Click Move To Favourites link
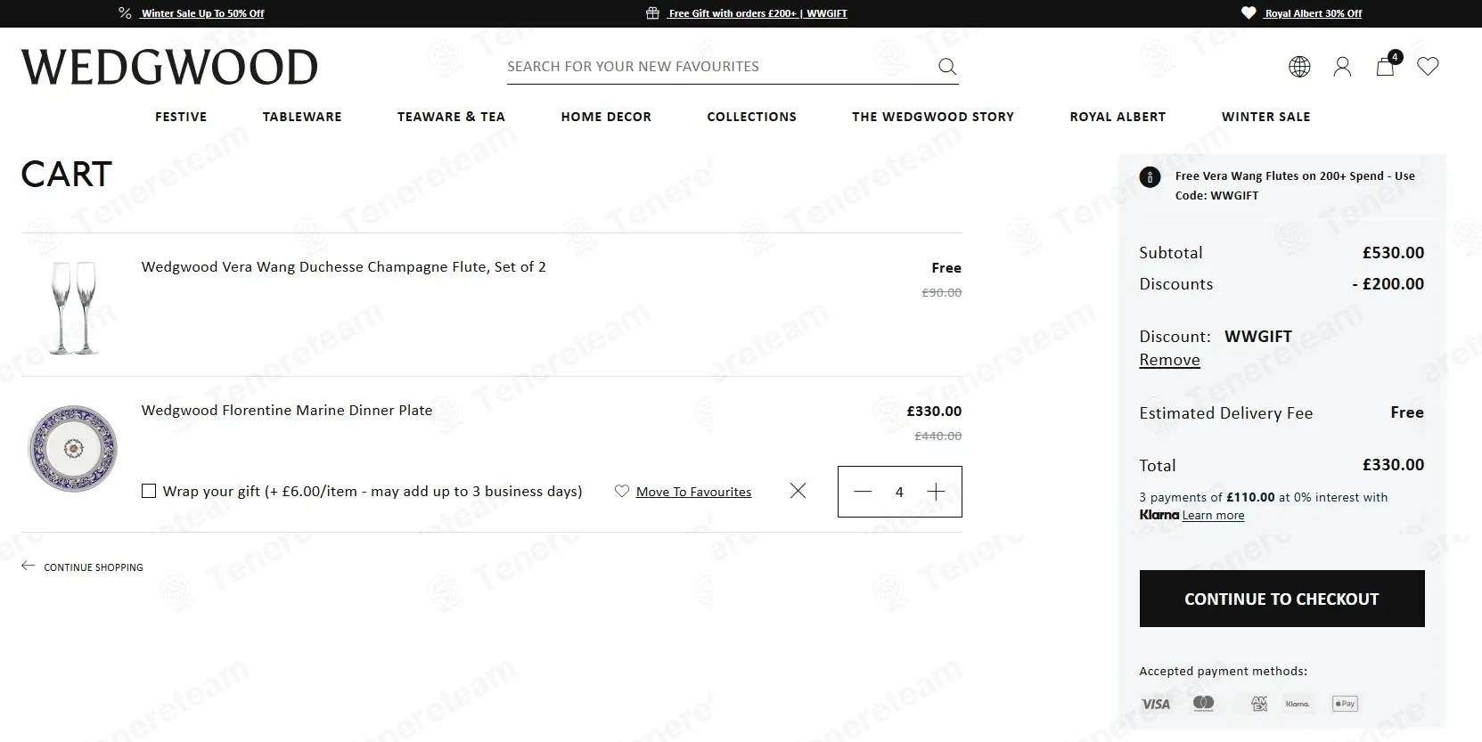 point(693,492)
